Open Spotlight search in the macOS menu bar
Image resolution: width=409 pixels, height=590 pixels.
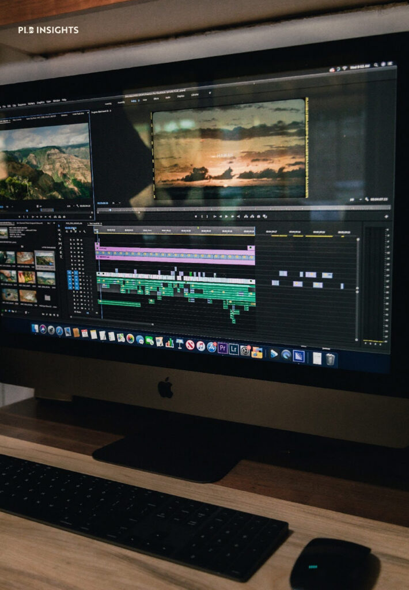(376, 65)
